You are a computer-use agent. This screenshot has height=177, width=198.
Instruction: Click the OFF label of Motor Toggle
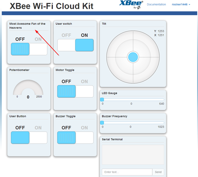66,82
